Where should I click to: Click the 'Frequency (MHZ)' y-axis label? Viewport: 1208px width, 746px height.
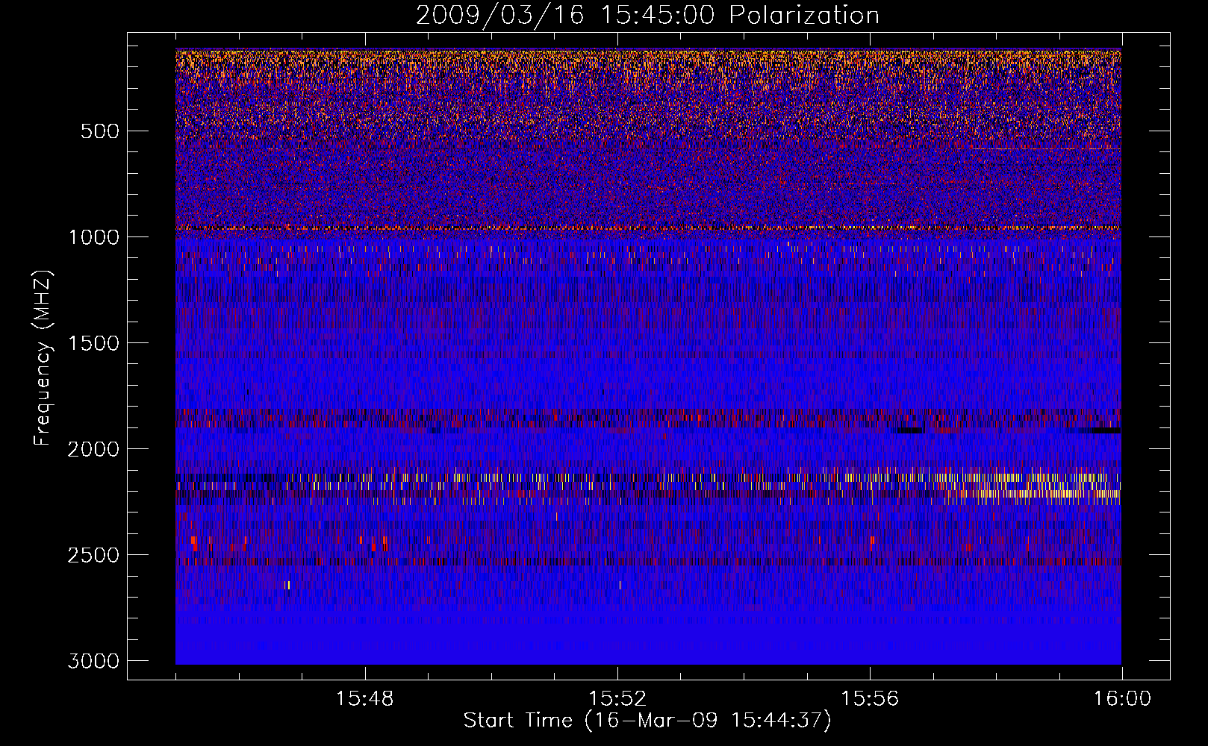tap(43, 358)
